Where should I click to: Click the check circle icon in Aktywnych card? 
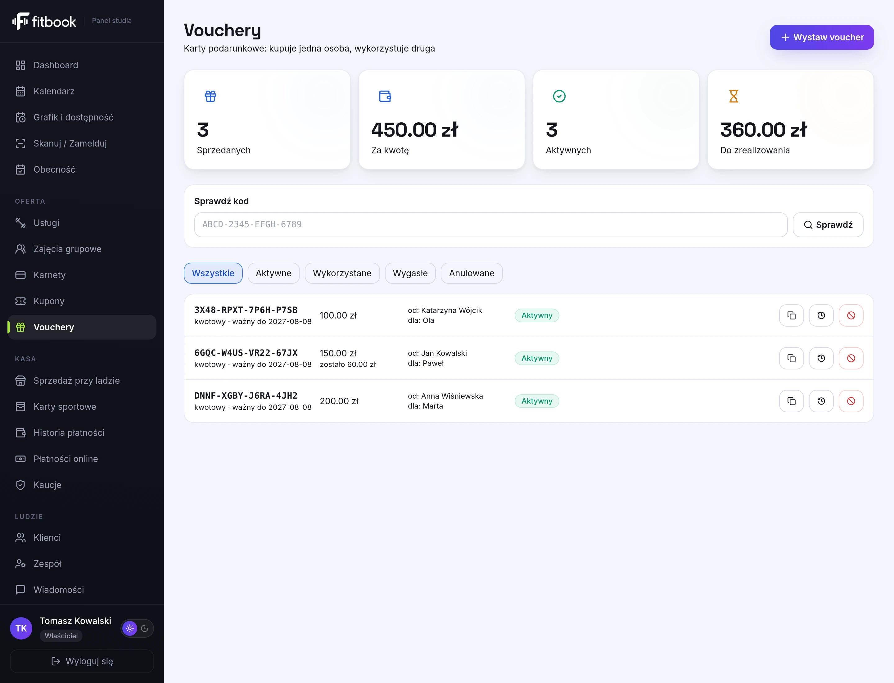pos(559,96)
